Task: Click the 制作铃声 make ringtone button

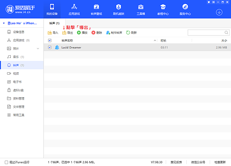Action: [x=114, y=33]
